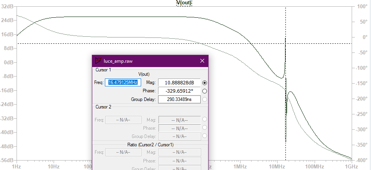Select the Cursor 2 Phase radio button
The width and height of the screenshot is (371, 170).
point(205,128)
